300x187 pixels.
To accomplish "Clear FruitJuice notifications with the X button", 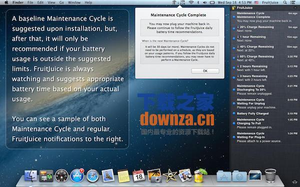I will [x=295, y=8].
